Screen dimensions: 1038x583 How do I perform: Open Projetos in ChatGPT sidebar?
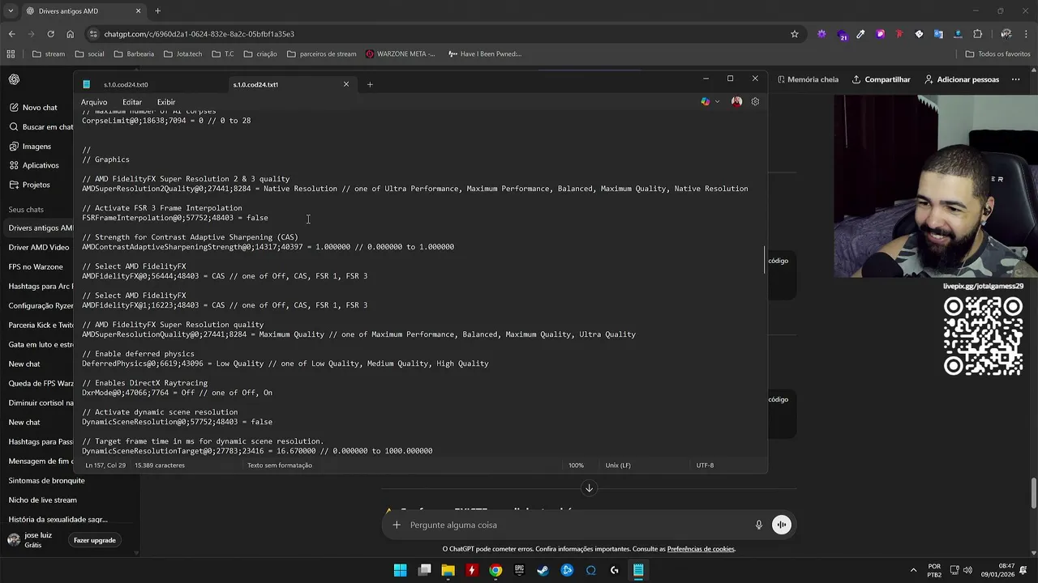(x=36, y=185)
